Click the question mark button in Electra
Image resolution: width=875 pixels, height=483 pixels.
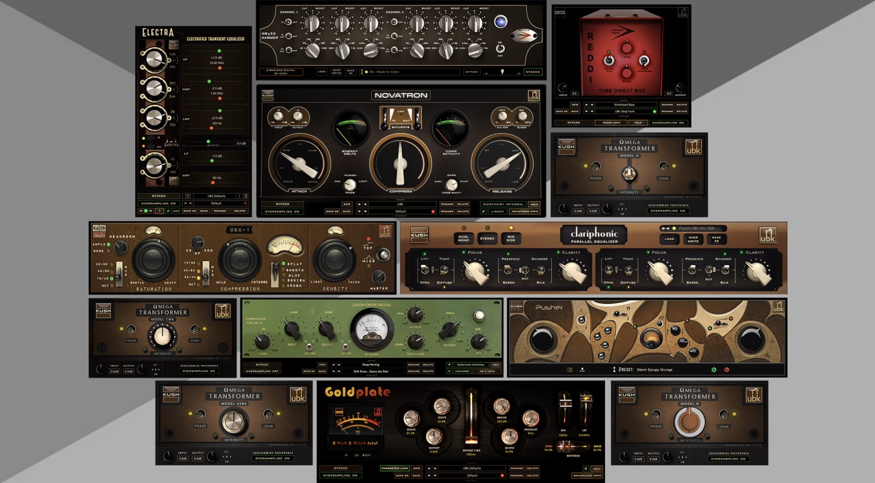160,211
